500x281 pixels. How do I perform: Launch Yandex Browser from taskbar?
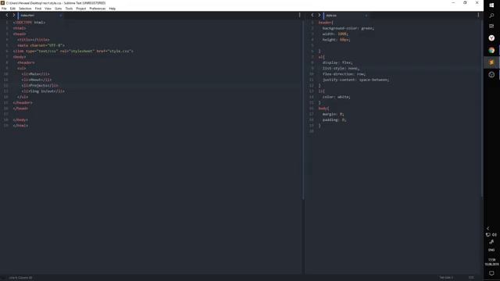491,38
